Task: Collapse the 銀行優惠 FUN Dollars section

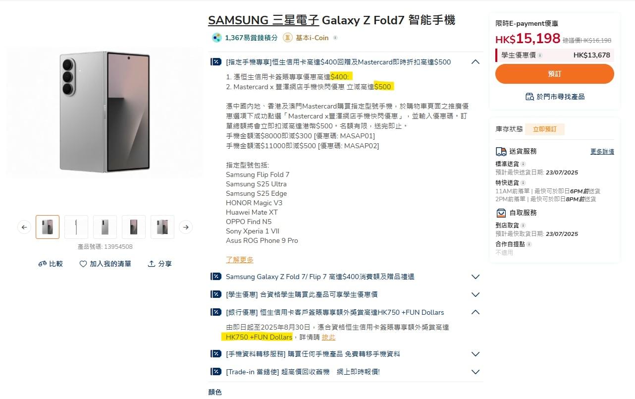Action: click(x=476, y=312)
